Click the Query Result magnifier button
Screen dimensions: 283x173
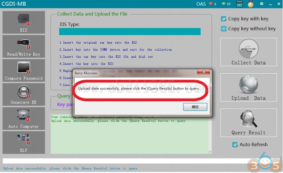pos(249,123)
